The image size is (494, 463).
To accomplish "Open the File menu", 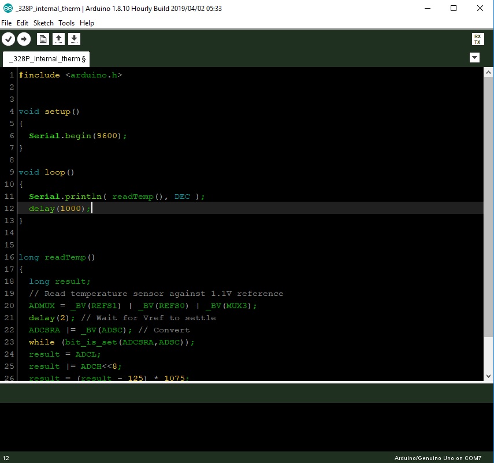I will tap(6, 23).
